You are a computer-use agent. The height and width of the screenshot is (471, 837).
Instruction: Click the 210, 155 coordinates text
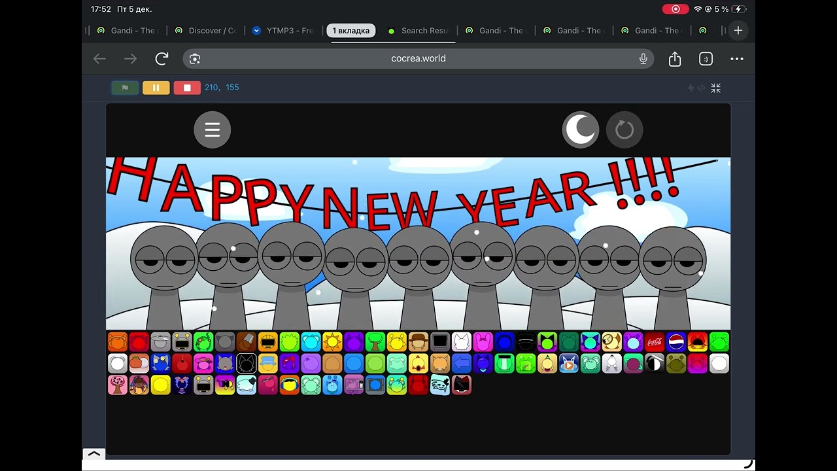coord(222,88)
